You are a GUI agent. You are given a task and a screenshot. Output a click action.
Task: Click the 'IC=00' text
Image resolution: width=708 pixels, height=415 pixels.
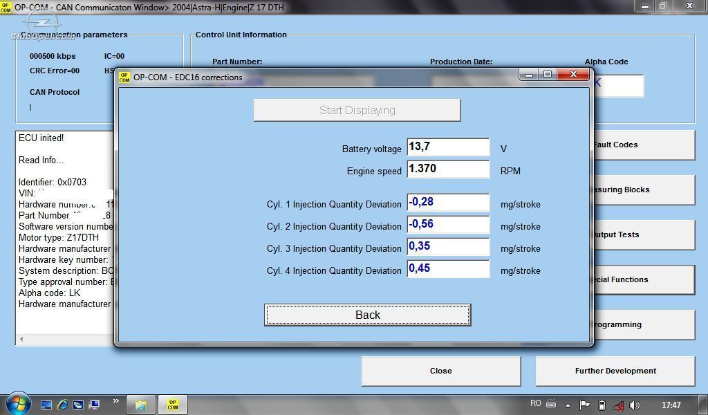pos(114,57)
